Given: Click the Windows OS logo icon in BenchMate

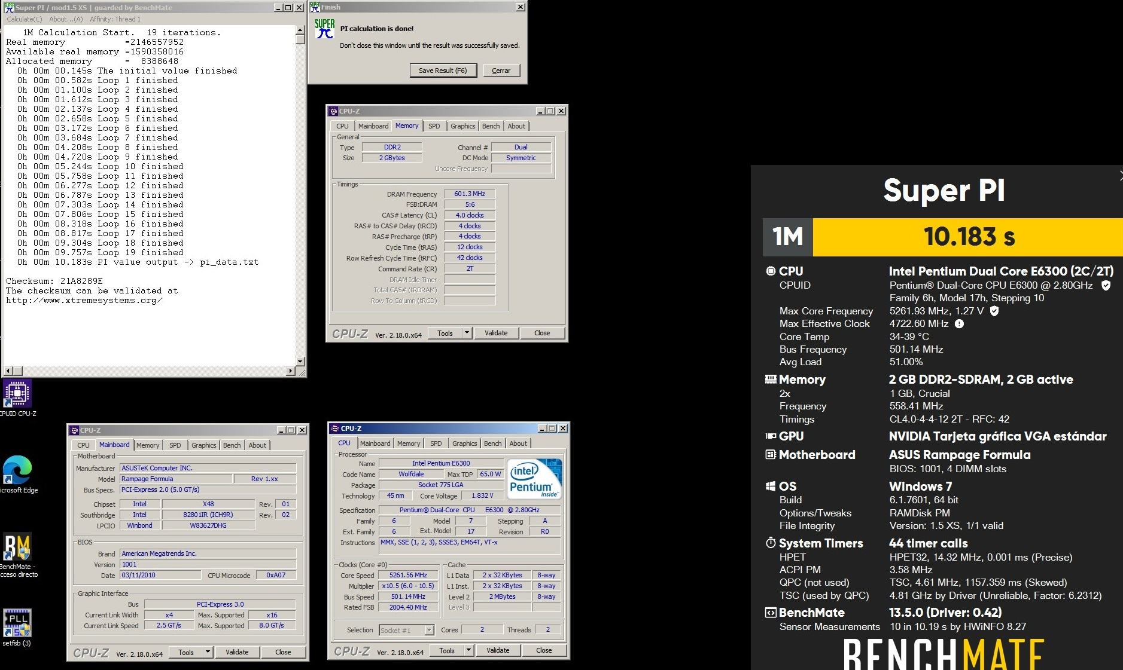Looking at the screenshot, I should tap(771, 487).
